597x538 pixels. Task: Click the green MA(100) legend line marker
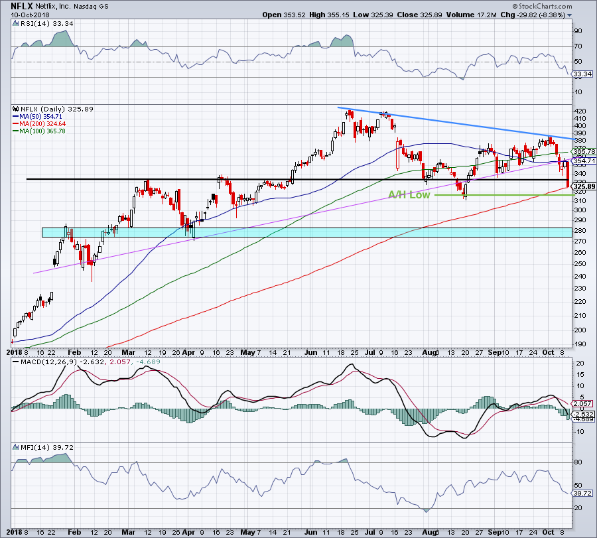16,131
